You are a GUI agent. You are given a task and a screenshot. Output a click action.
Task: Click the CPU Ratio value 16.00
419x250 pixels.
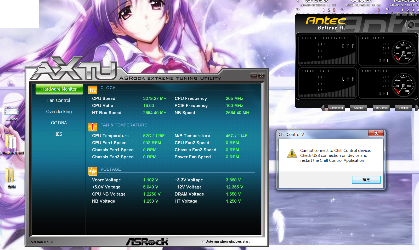[x=149, y=105]
